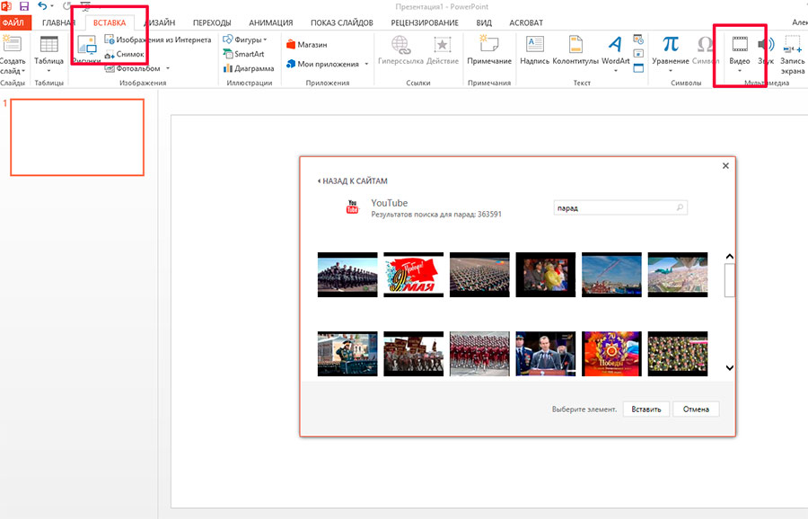Viewport: 808px width, 519px height.
Task: Click Создать слайд to add a new slide
Action: pyautogui.click(x=13, y=55)
